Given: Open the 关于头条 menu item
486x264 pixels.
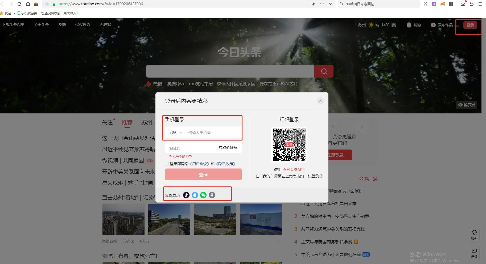Looking at the screenshot, I should (41, 25).
